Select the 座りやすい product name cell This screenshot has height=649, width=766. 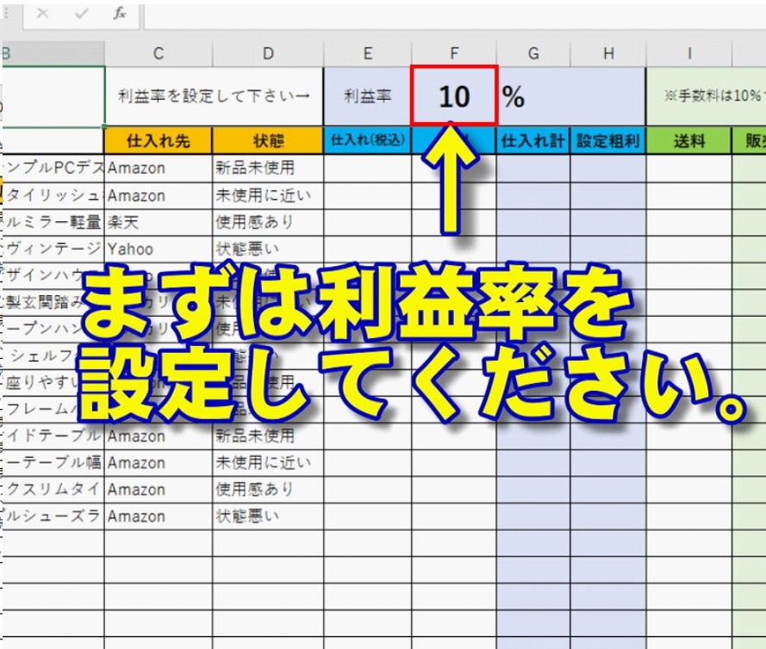point(53,382)
